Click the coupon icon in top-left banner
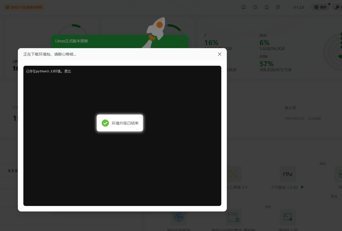 (x=7, y=7)
